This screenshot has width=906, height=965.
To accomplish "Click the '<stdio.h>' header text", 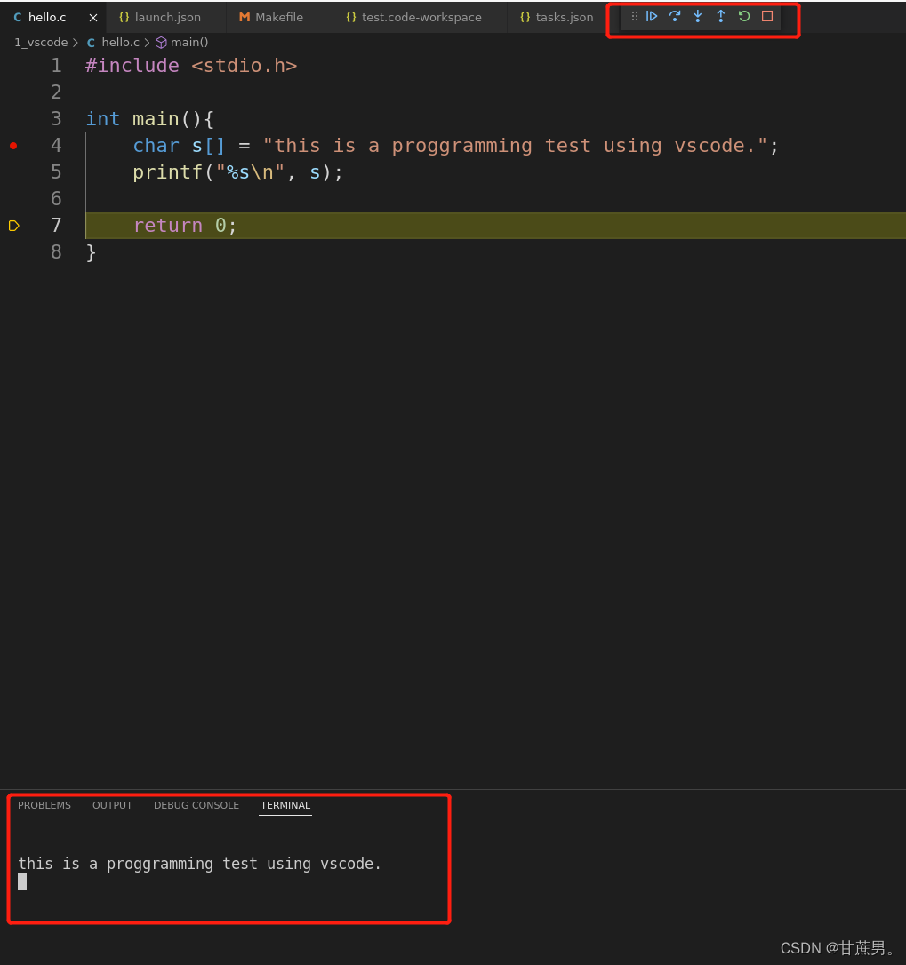I will pyautogui.click(x=245, y=65).
